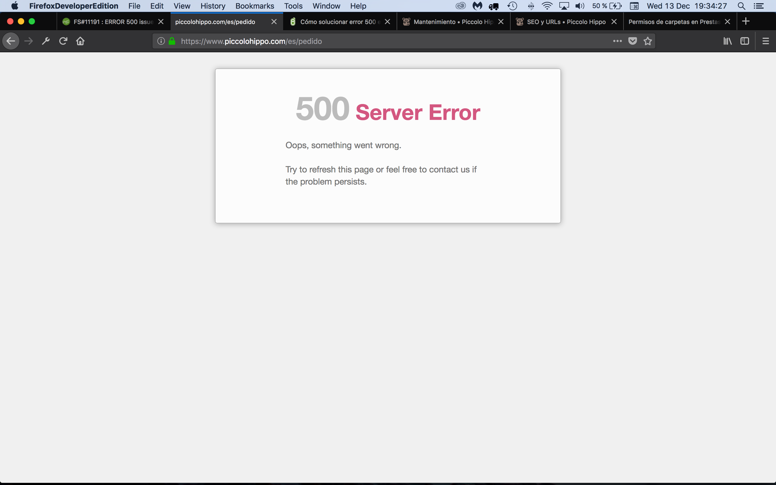Click the green padlock security icon

[x=172, y=41]
